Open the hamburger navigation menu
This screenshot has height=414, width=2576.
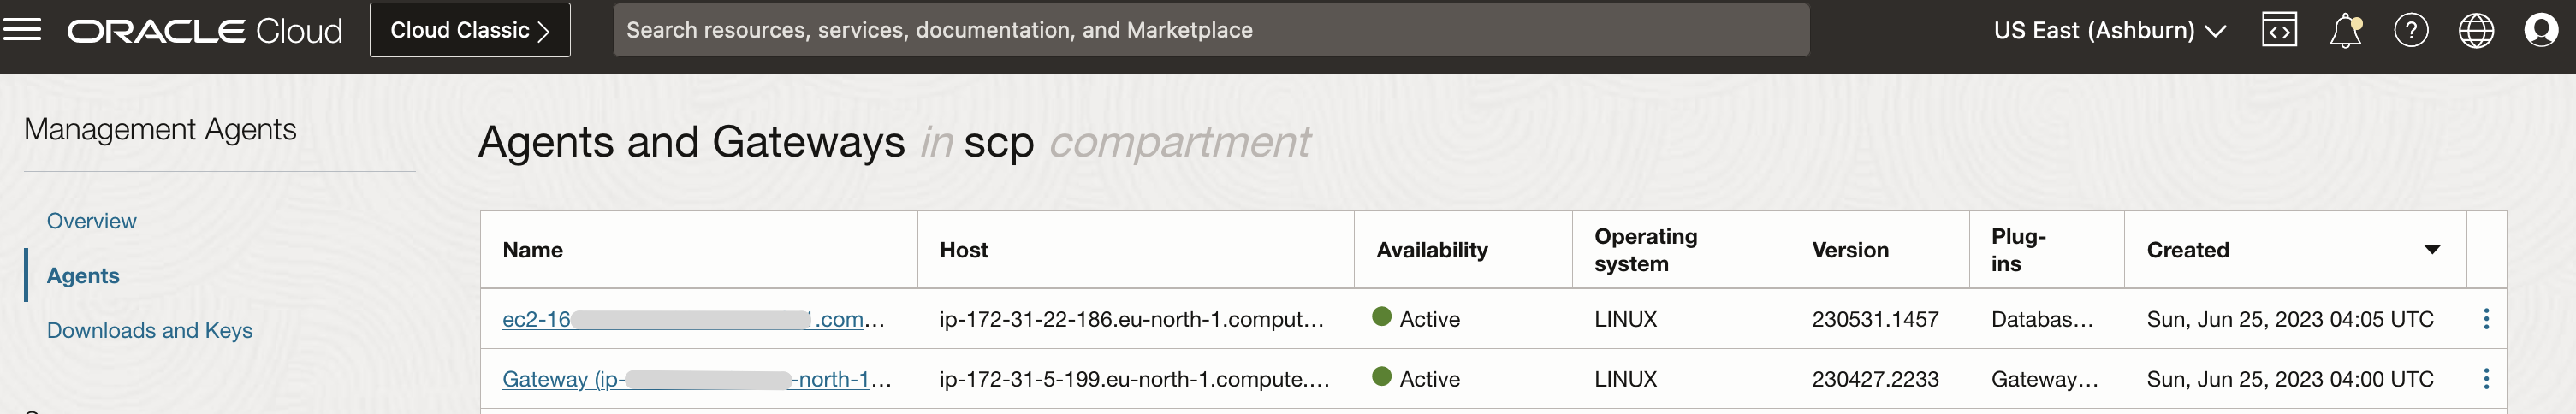(x=22, y=30)
